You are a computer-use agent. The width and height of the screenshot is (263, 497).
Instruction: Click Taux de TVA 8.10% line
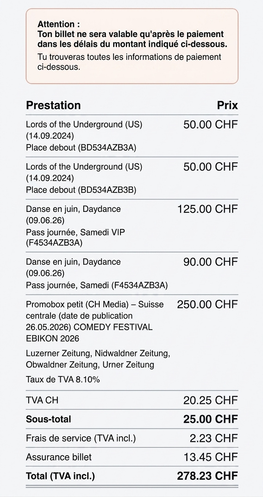[x=63, y=379]
